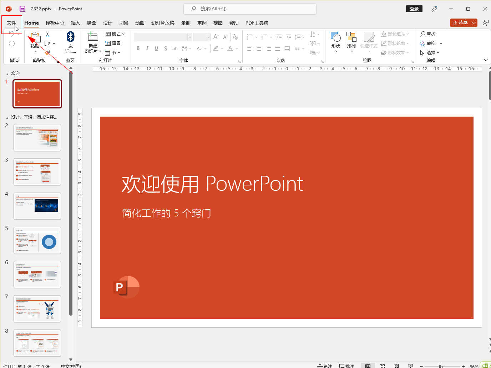Click the Bluetooth send icon
This screenshot has width=491, height=368.
pos(71,37)
